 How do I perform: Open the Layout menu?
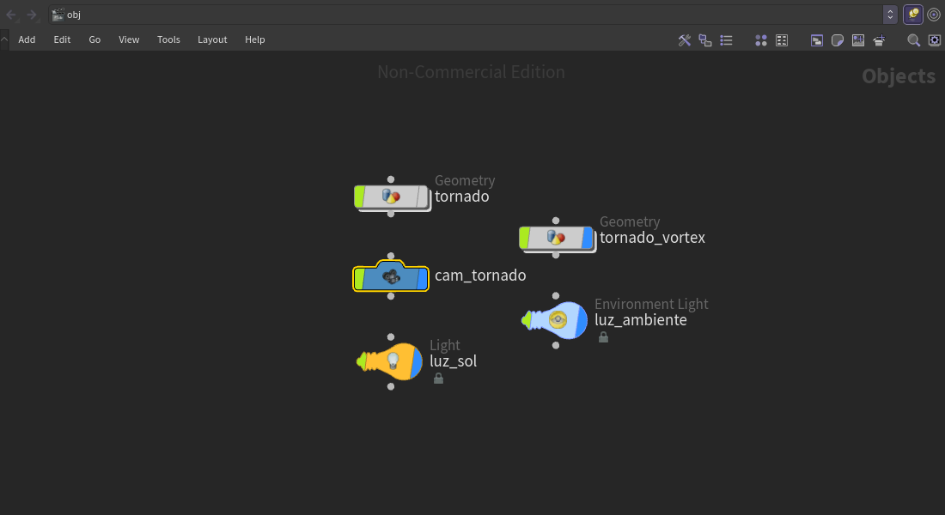click(x=212, y=39)
